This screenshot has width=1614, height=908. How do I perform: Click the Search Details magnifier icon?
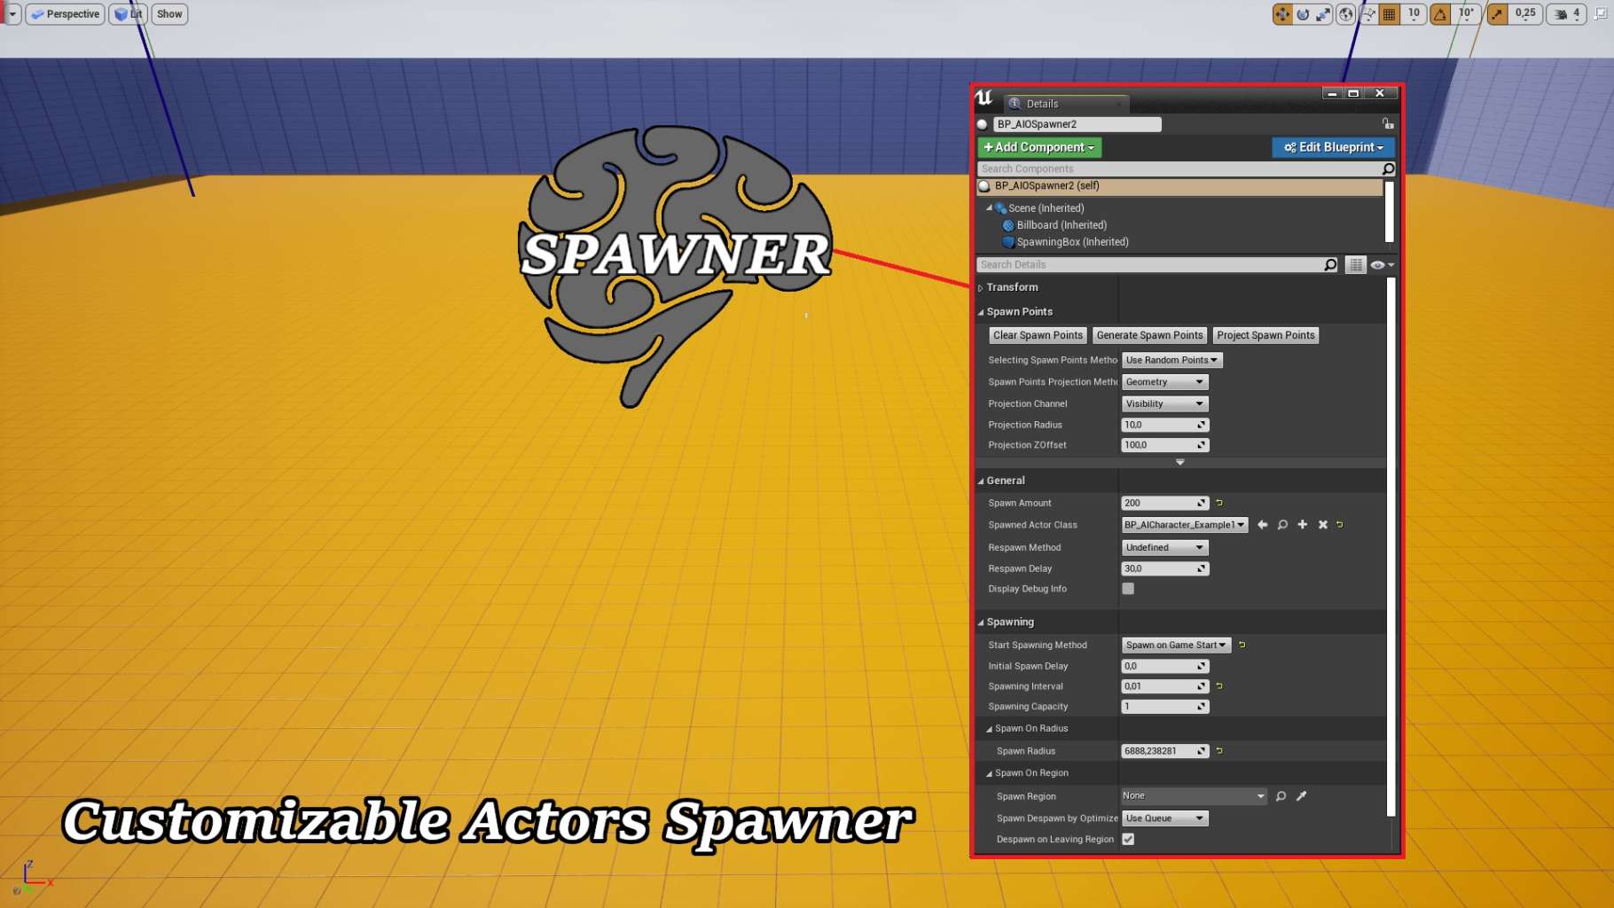tap(1330, 265)
